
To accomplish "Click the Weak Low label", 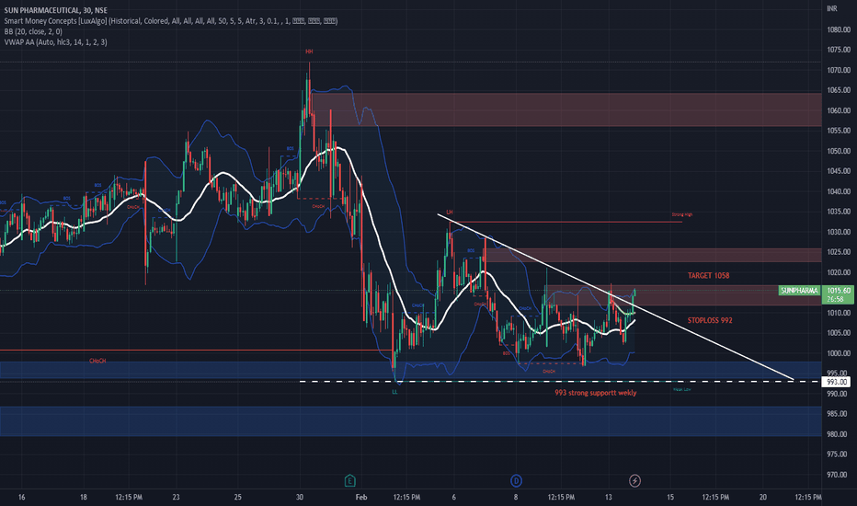I will [x=681, y=389].
